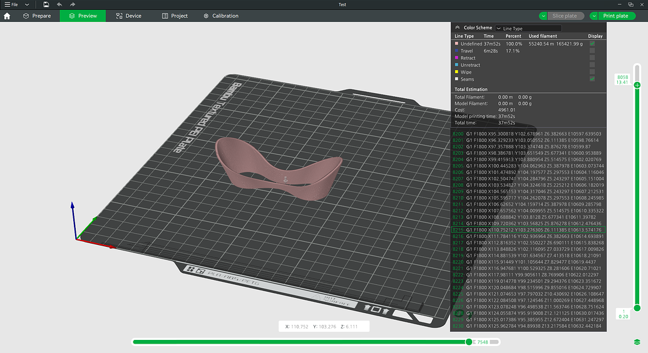Toggle display of Seams
The image size is (648, 353).
[592, 79]
